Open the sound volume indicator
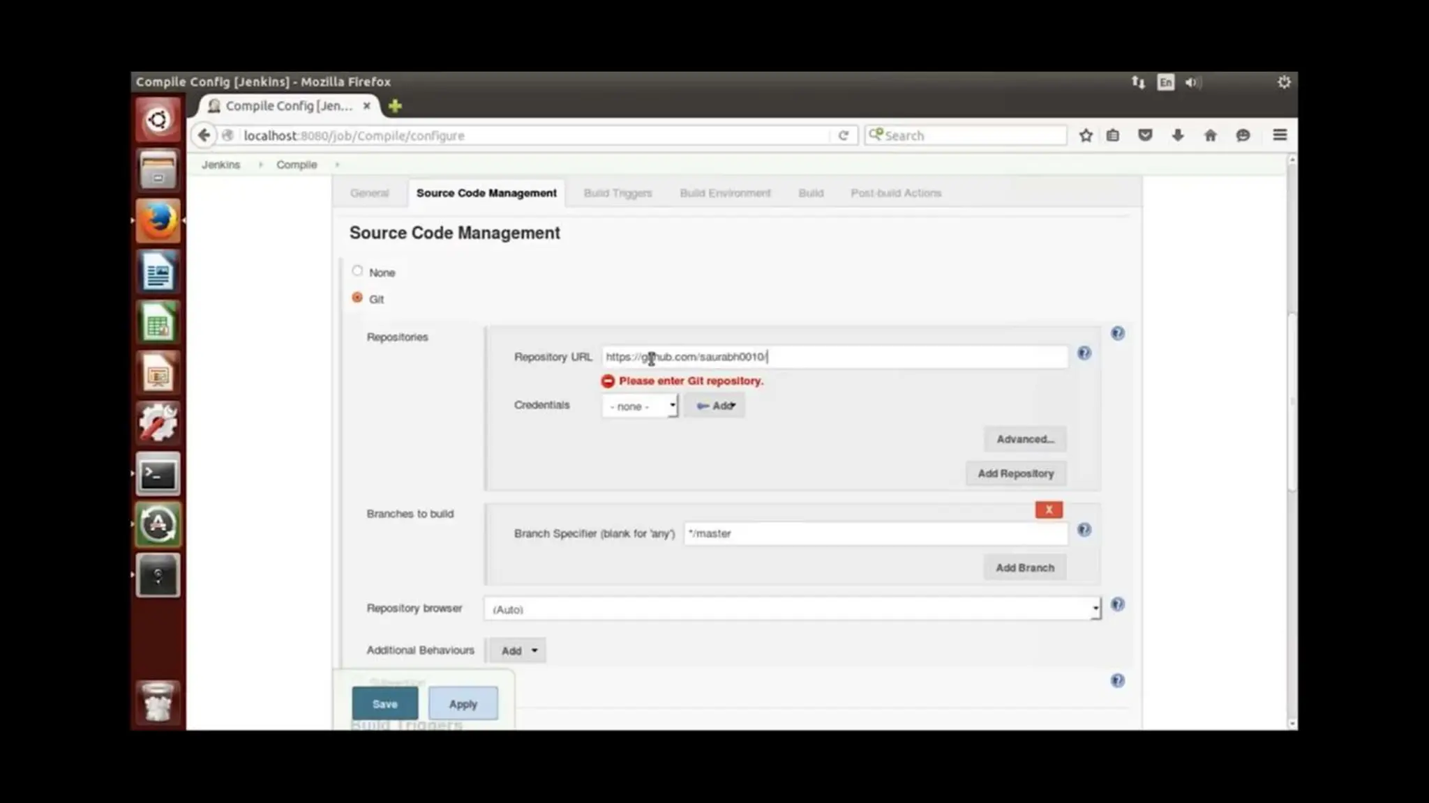Viewport: 1429px width, 803px height. coord(1192,82)
